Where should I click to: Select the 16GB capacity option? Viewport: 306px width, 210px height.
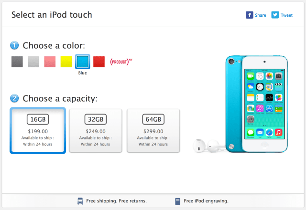coord(37,130)
